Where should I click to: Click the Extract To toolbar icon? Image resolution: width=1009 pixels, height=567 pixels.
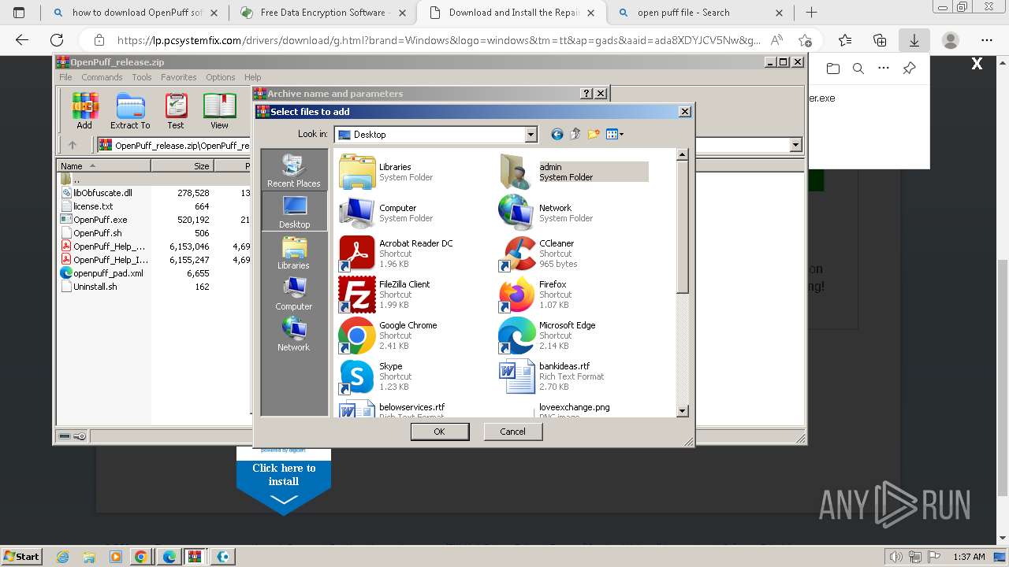click(130, 111)
